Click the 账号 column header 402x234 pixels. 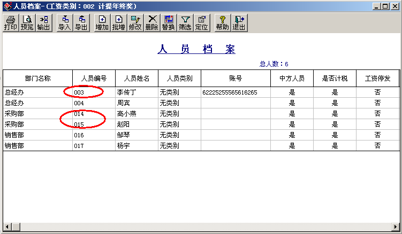pyautogui.click(x=236, y=79)
